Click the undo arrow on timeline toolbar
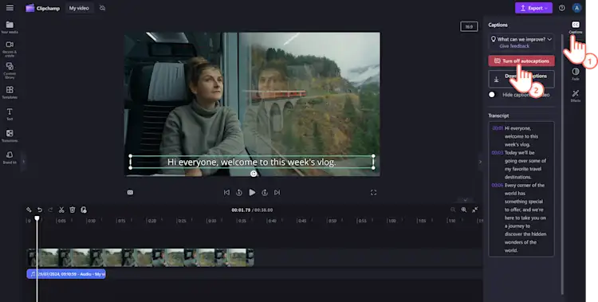 39,210
